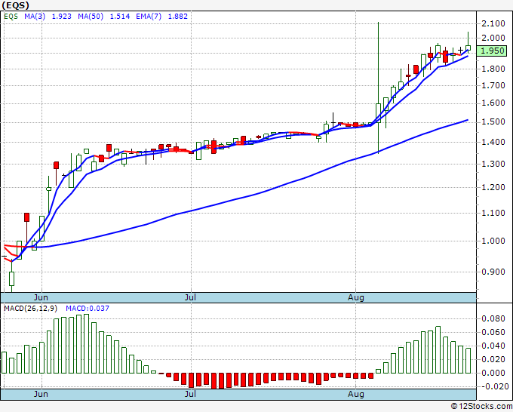Click Jun on the price chart time axis
Viewport: 513px width, 412px height.
41,297
